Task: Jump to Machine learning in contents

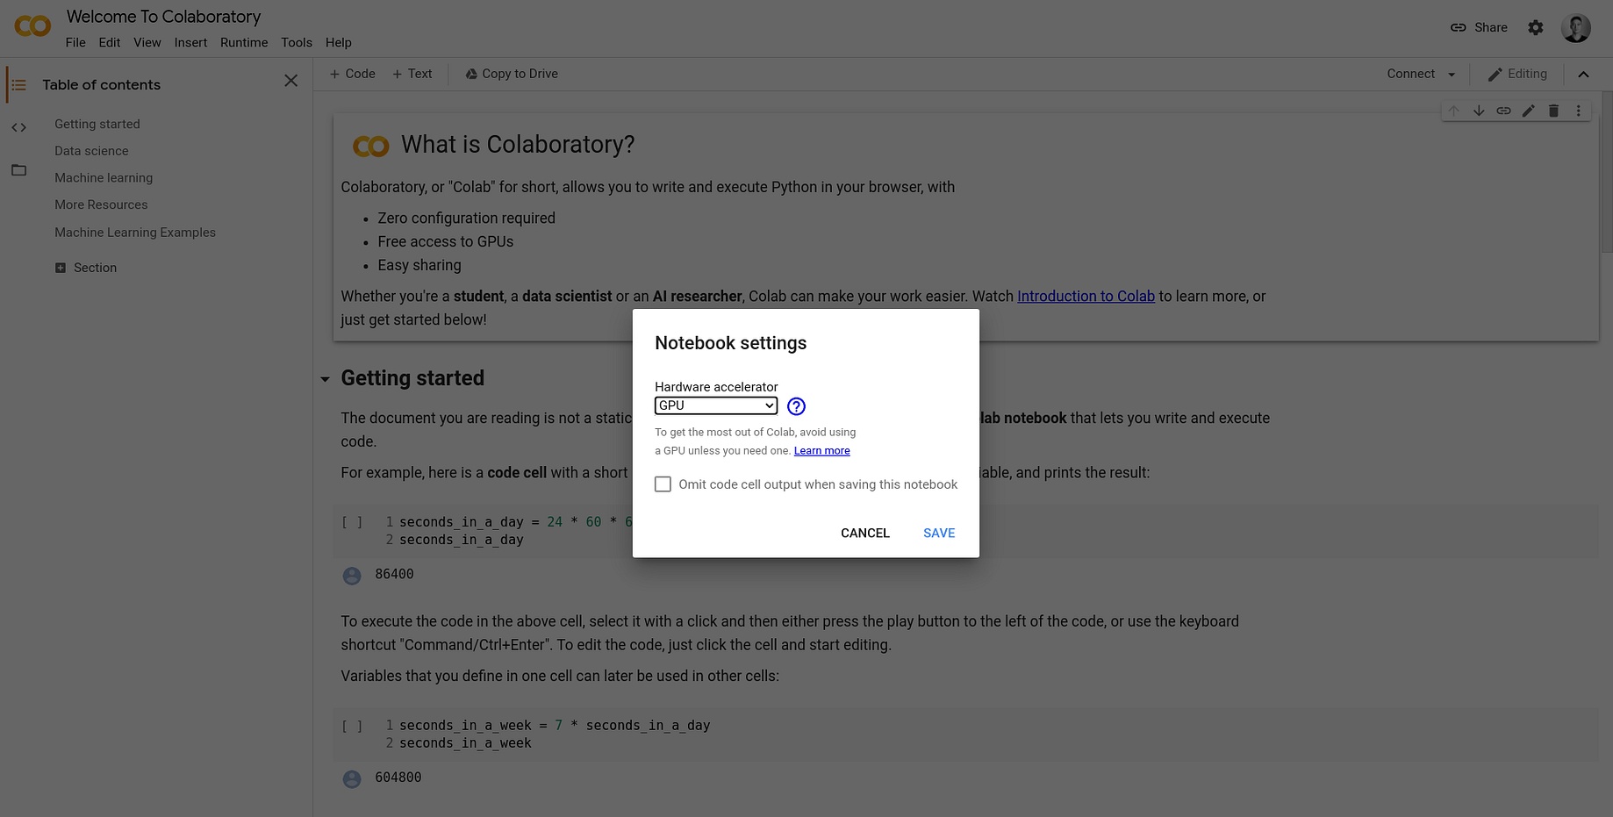Action: point(104,178)
